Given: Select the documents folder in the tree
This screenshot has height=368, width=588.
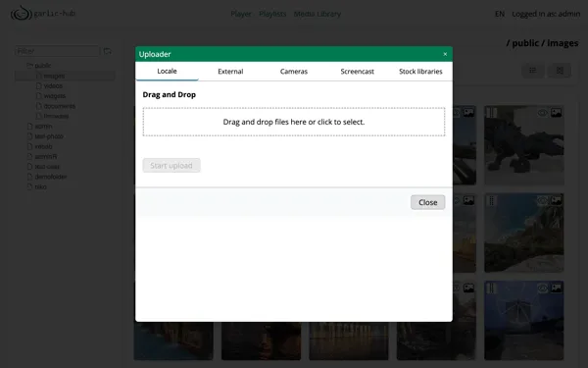Looking at the screenshot, I should click(59, 106).
